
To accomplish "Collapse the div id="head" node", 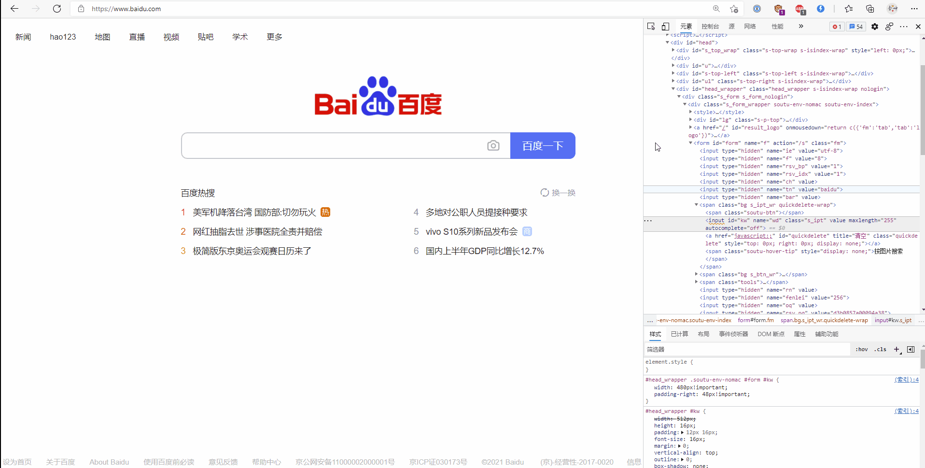I will click(668, 43).
